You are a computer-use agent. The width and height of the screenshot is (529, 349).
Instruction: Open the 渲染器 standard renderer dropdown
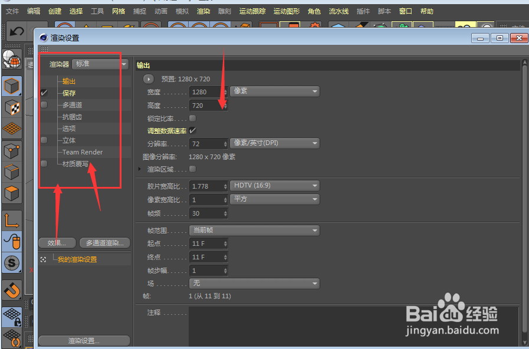(99, 64)
